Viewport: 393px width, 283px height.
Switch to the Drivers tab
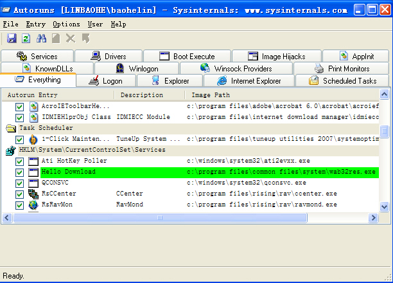[109, 56]
